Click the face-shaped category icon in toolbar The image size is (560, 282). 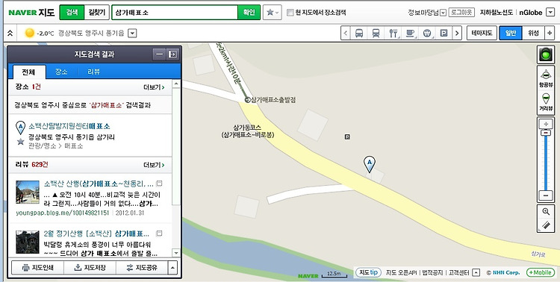click(427, 33)
